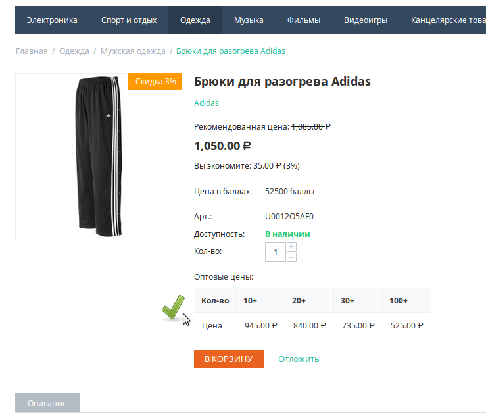This screenshot has height=420, width=486.
Task: Open the Канцелярские товары menu item
Action: (447, 20)
